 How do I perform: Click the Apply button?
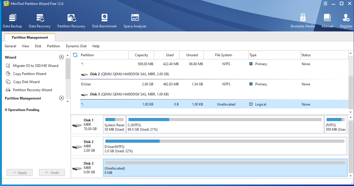coord(20,172)
